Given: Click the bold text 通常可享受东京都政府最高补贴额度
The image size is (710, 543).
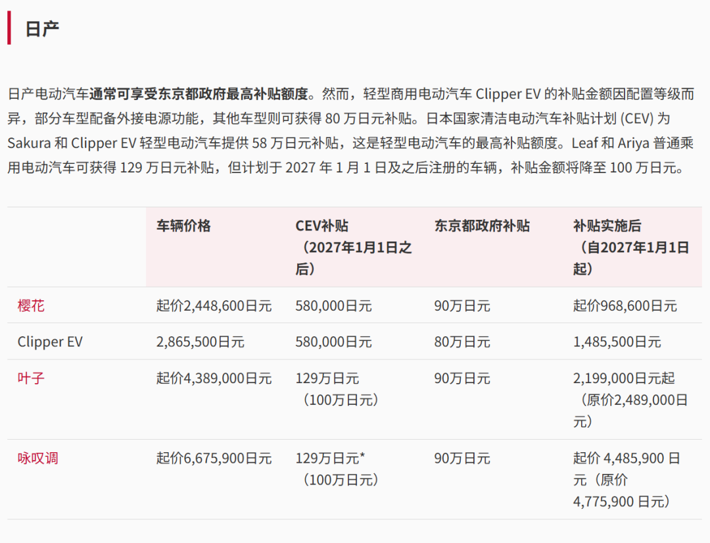Looking at the screenshot, I should point(199,94).
